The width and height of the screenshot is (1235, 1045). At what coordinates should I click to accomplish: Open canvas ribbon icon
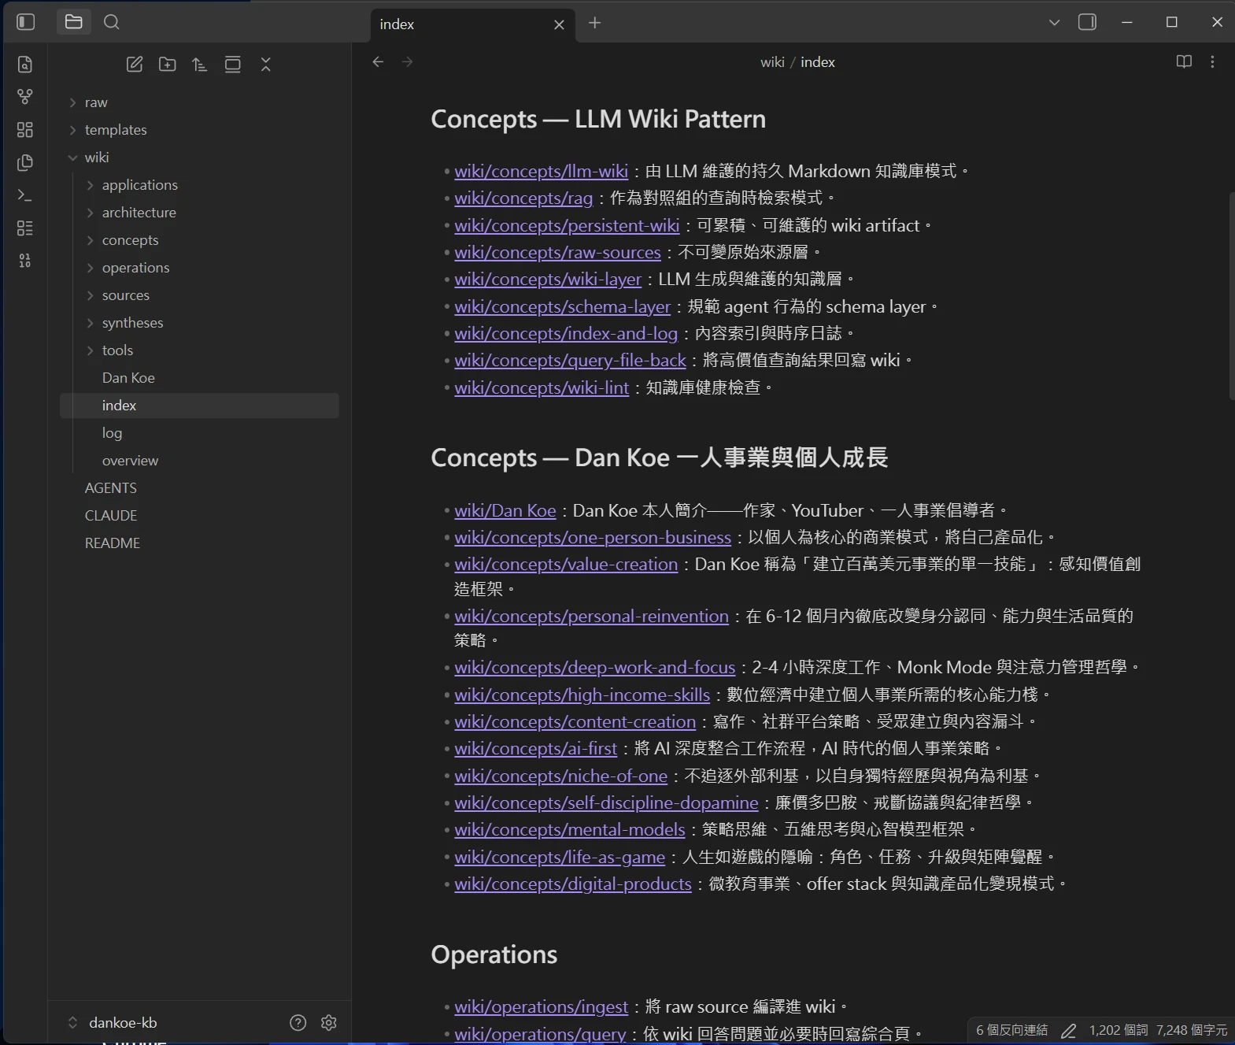tap(25, 130)
